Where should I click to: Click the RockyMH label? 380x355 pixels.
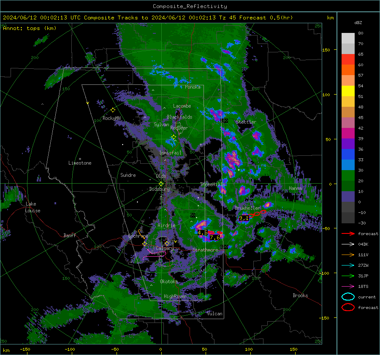pyautogui.click(x=111, y=118)
